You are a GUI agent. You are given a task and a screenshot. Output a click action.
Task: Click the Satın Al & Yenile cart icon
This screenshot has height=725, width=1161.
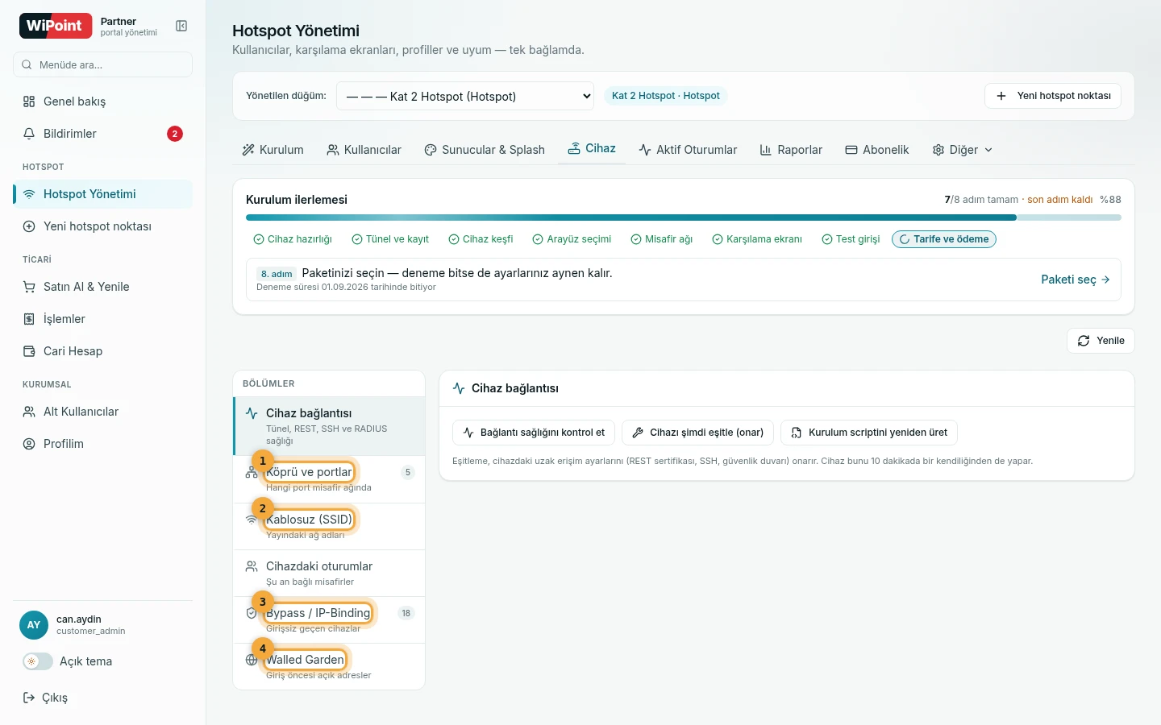coord(29,287)
